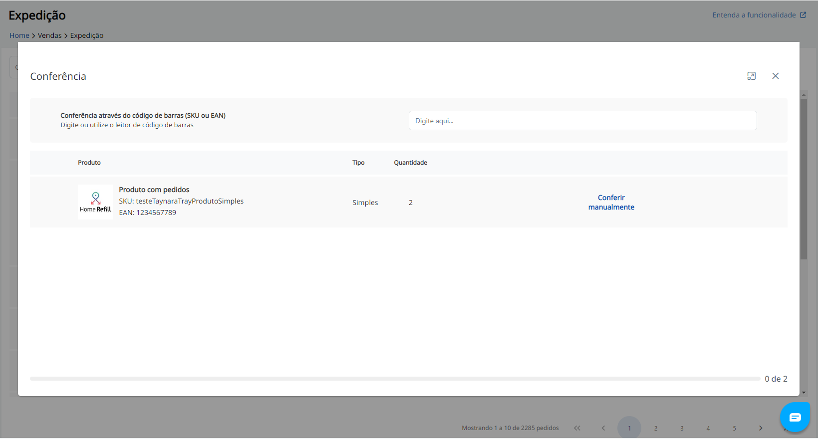
Task: Go to pagination page 3
Action: 682,428
